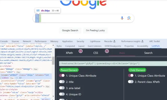
Task: Open the Sources tab
Action: tap(15, 41)
